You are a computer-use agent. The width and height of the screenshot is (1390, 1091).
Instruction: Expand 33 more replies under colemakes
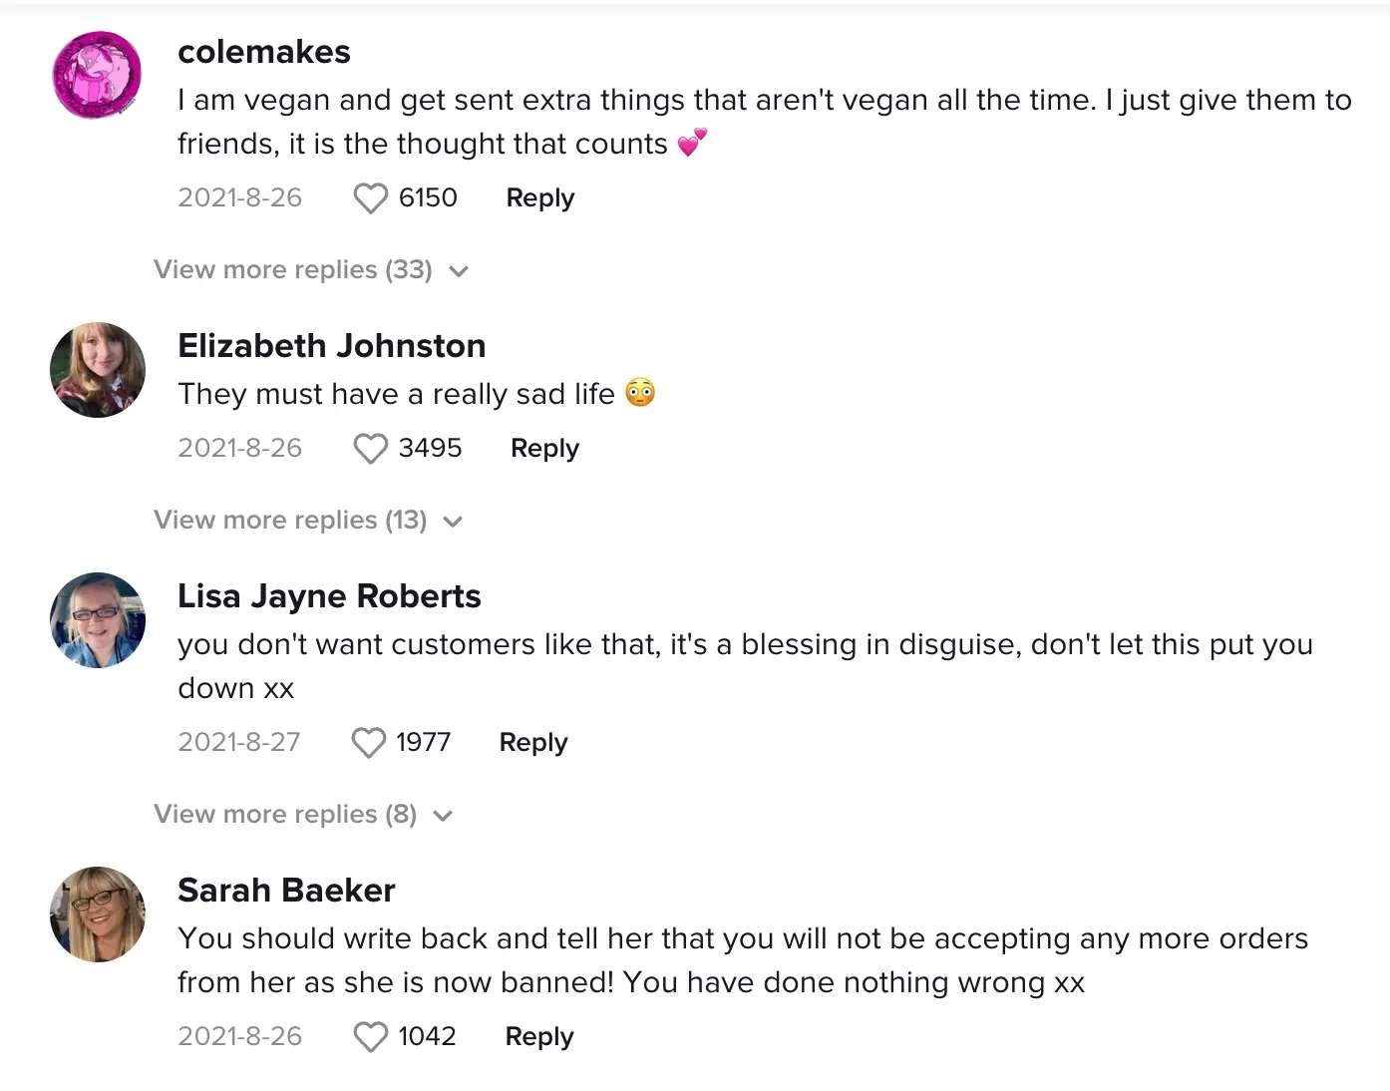[310, 270]
